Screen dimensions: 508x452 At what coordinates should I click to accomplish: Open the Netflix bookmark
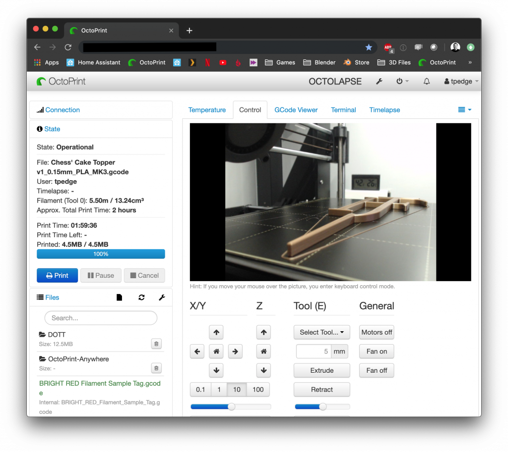pyautogui.click(x=208, y=63)
